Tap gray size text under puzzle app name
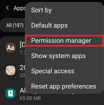The height and width of the screenshot is (105, 104). point(22,76)
